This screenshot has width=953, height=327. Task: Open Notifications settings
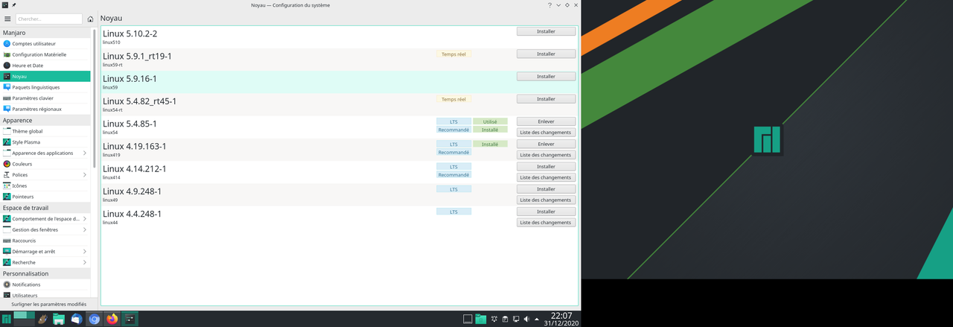pyautogui.click(x=45, y=285)
